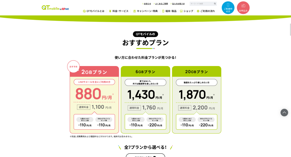Open the キャンペーン・特典 menu
This screenshot has width=291, height=157.
pos(145,11)
